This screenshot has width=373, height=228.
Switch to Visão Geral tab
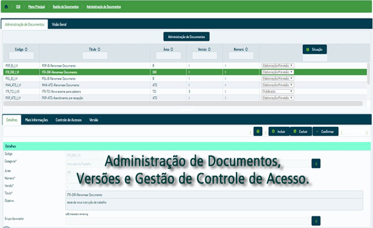(59, 24)
